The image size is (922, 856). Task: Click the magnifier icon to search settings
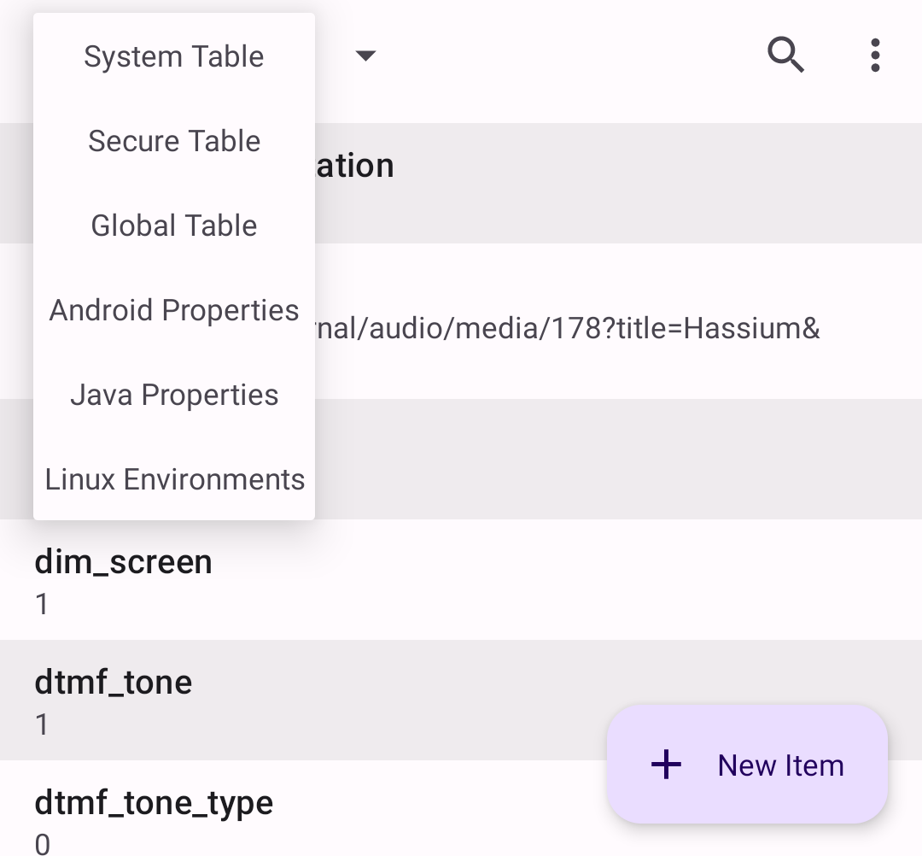click(785, 55)
